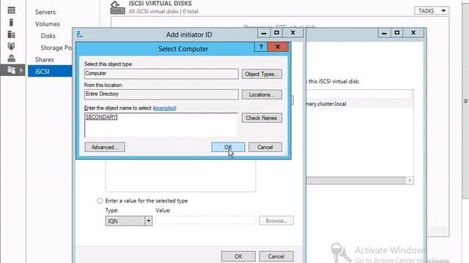
Task: Click Cancel in the Add initiator ID window
Action: pyautogui.click(x=276, y=256)
